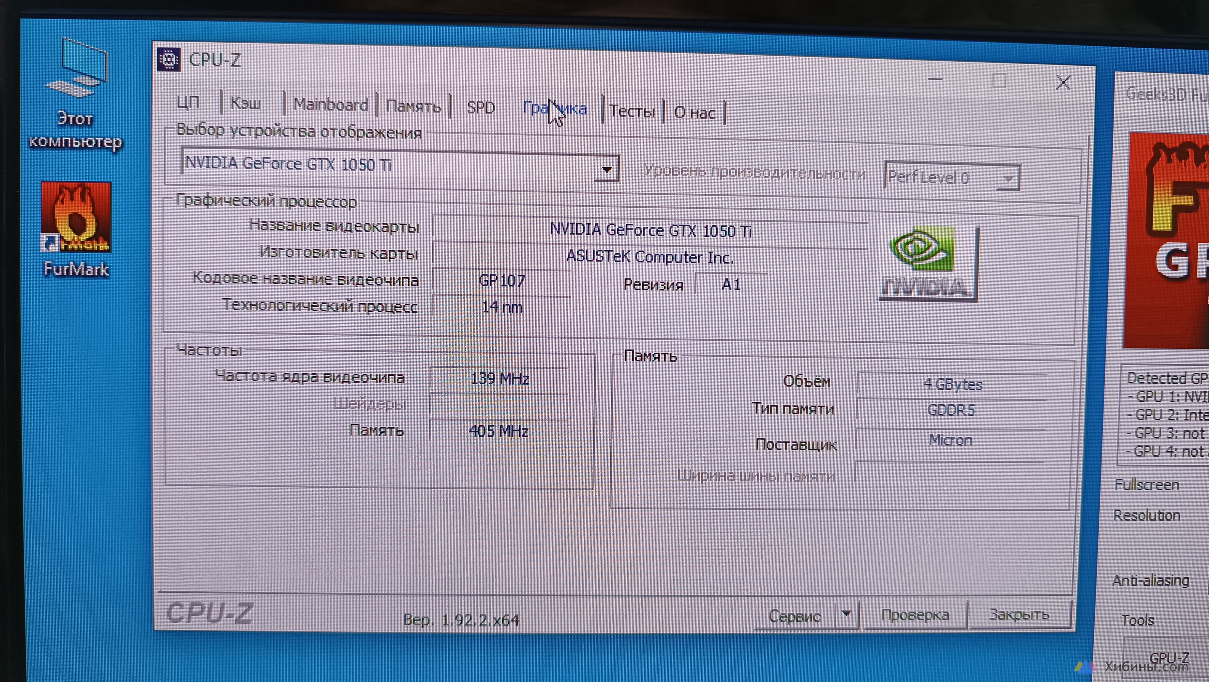Viewport: 1209px width, 682px height.
Task: Click the GPU 2 line in FurMark
Action: [1168, 415]
